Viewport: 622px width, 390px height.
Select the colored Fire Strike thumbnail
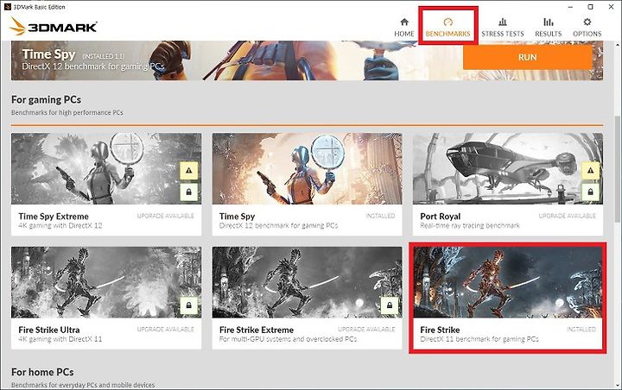pyautogui.click(x=508, y=282)
